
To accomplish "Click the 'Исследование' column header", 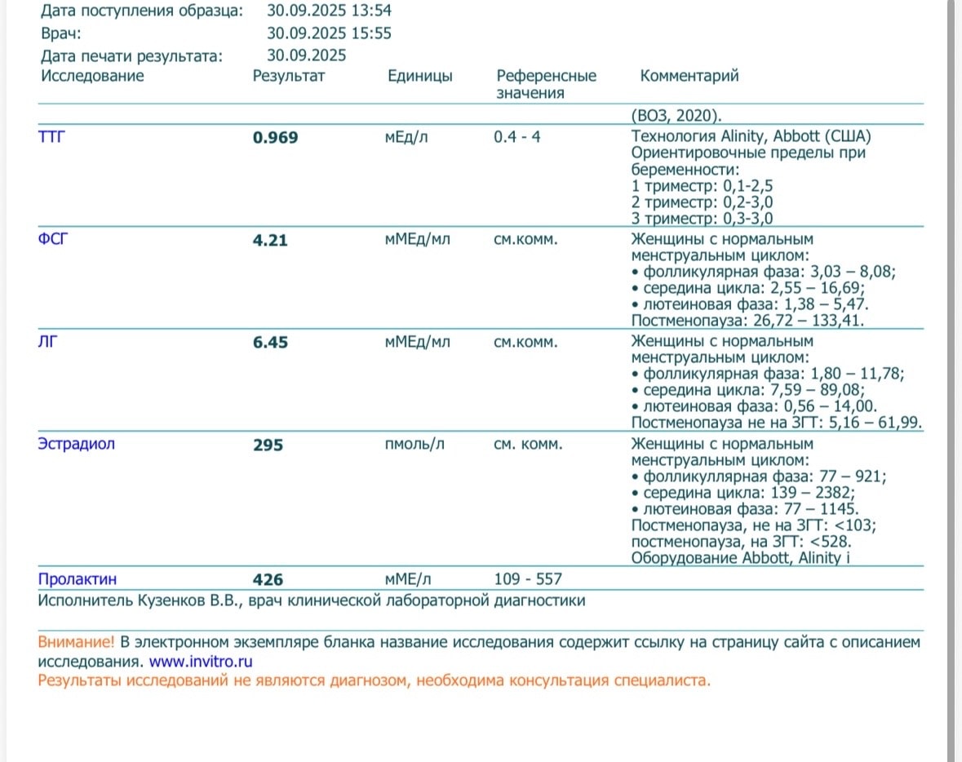I will 93,75.
